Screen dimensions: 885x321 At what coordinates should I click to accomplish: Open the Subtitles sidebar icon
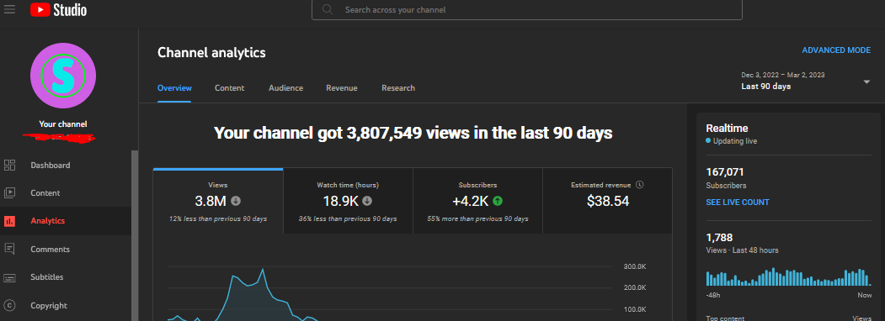[9, 277]
